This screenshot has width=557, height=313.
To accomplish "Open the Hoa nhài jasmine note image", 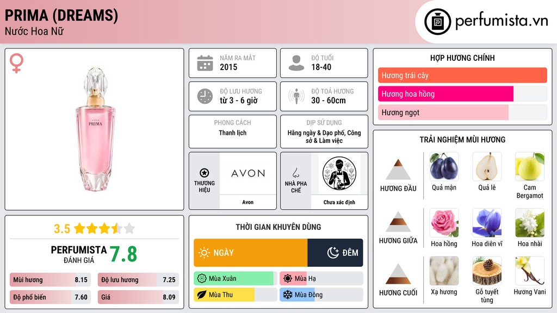I will (530, 223).
